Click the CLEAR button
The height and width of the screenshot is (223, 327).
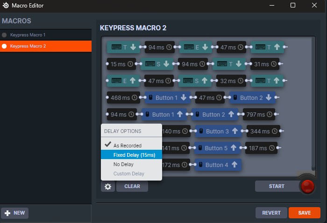tap(132, 186)
